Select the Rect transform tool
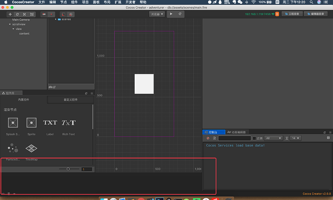 click(32, 14)
